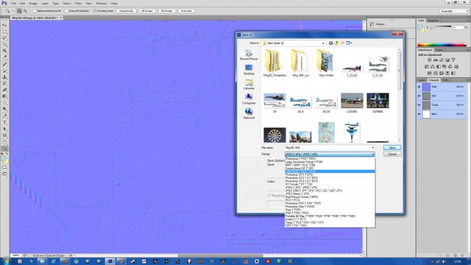Toggle the Scrubby Zoom checkbox

[95, 11]
